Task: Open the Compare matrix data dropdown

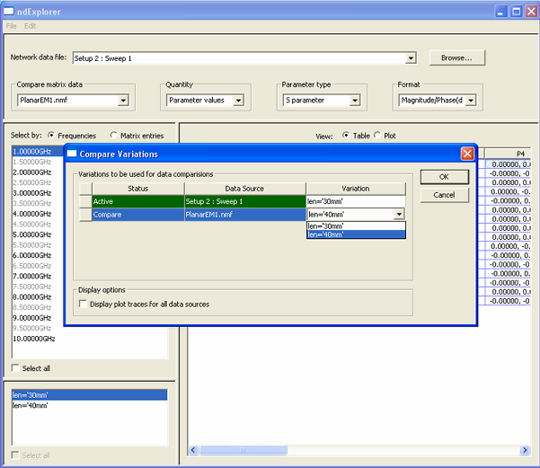Action: [123, 101]
